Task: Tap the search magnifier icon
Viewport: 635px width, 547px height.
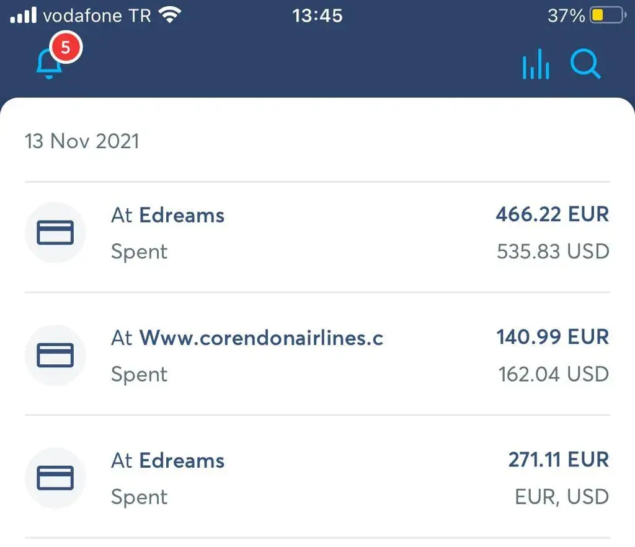Action: 585,64
